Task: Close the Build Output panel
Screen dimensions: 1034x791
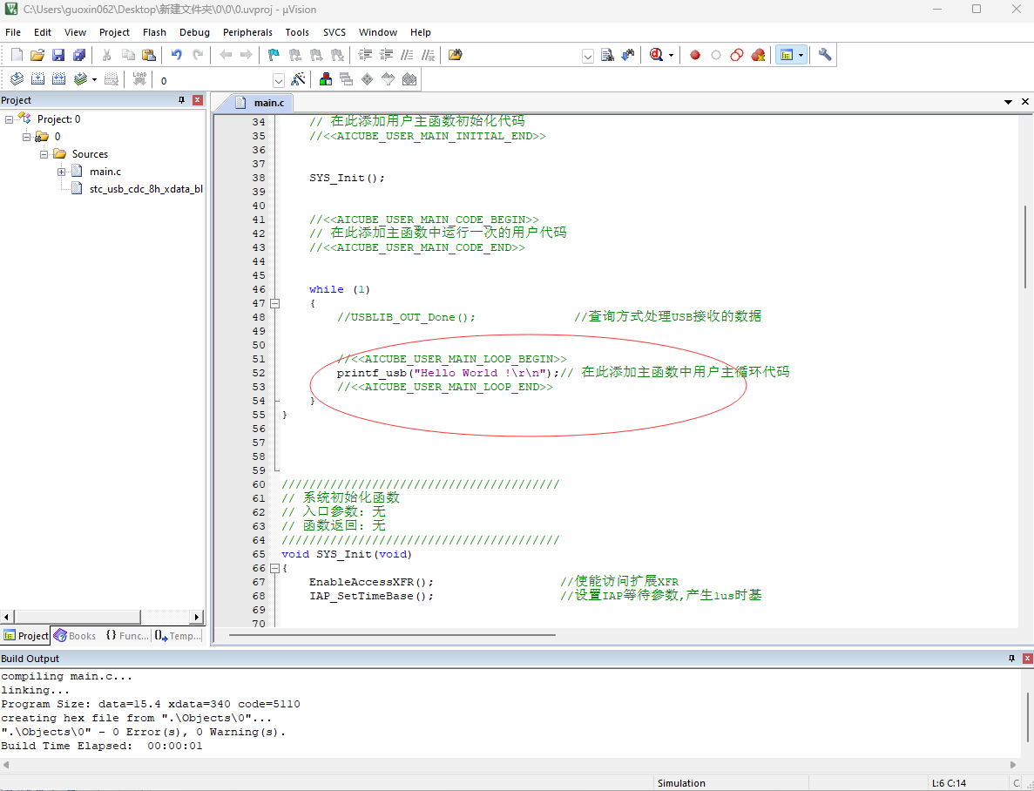Action: coord(1027,659)
